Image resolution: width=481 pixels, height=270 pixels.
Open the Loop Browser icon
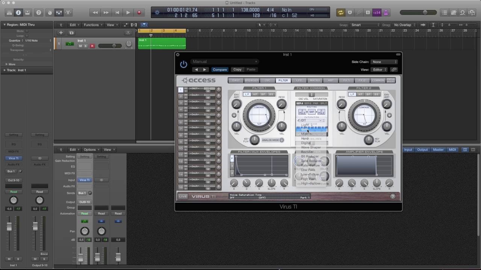[x=463, y=12]
